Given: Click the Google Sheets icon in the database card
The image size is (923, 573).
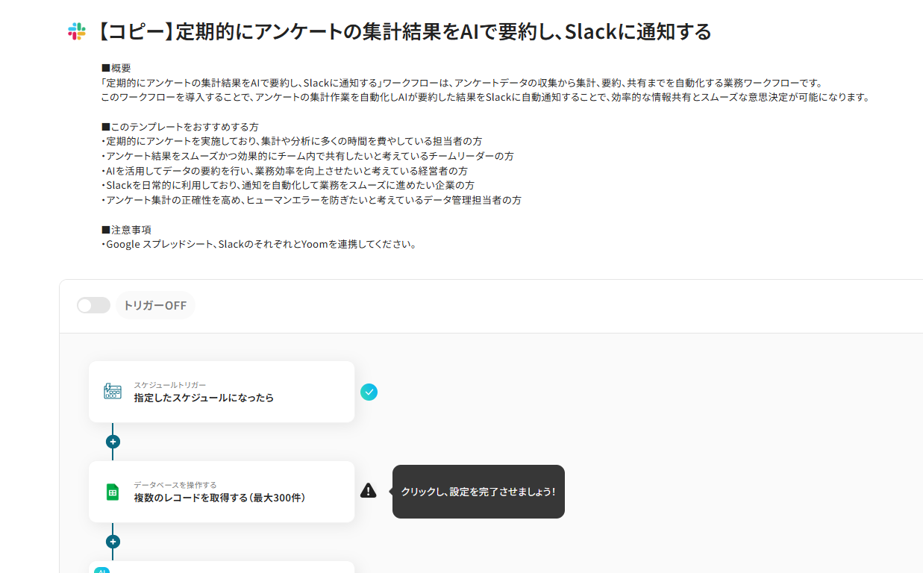Looking at the screenshot, I should point(113,492).
